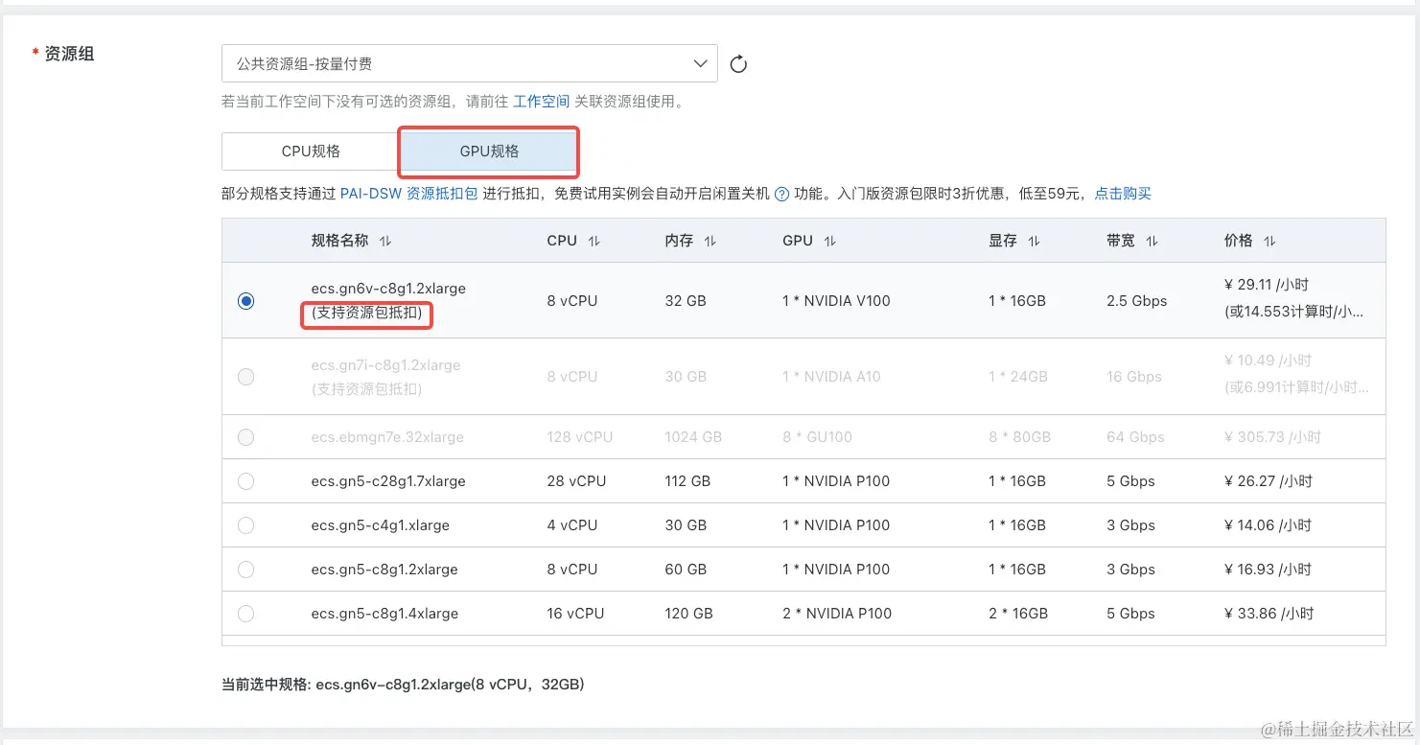Select ecs.gn6v-c8g1.2xlarge radio button
The width and height of the screenshot is (1420, 745).
click(x=246, y=301)
